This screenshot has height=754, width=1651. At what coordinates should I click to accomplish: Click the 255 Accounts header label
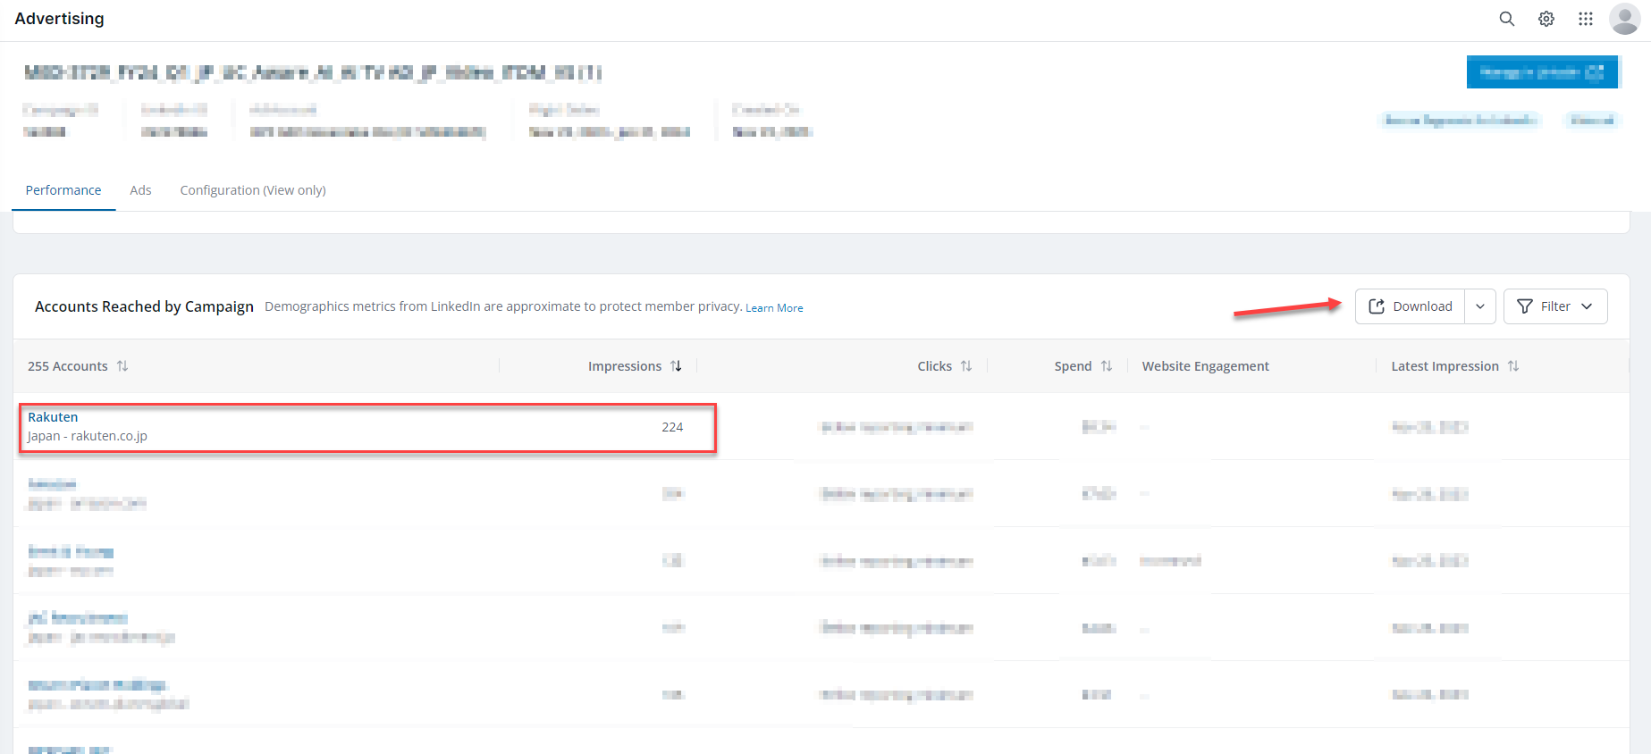pos(68,366)
